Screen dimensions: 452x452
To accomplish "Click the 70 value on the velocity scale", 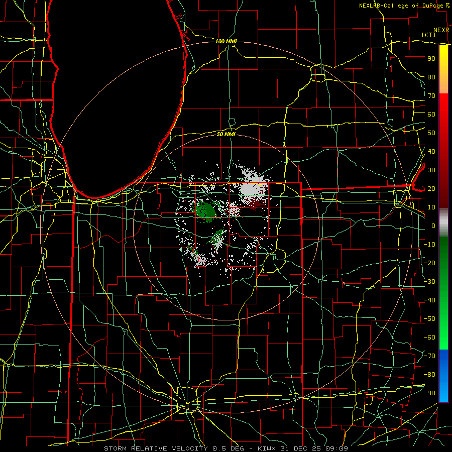I will 431,96.
